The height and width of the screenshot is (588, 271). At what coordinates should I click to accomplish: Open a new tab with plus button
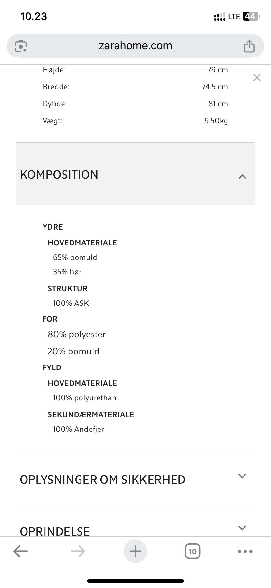click(x=135, y=551)
